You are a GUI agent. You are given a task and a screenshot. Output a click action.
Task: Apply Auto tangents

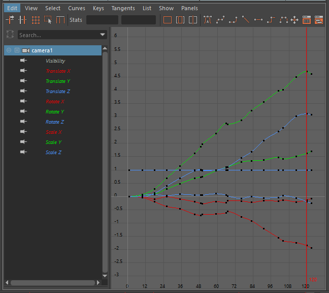208,20
